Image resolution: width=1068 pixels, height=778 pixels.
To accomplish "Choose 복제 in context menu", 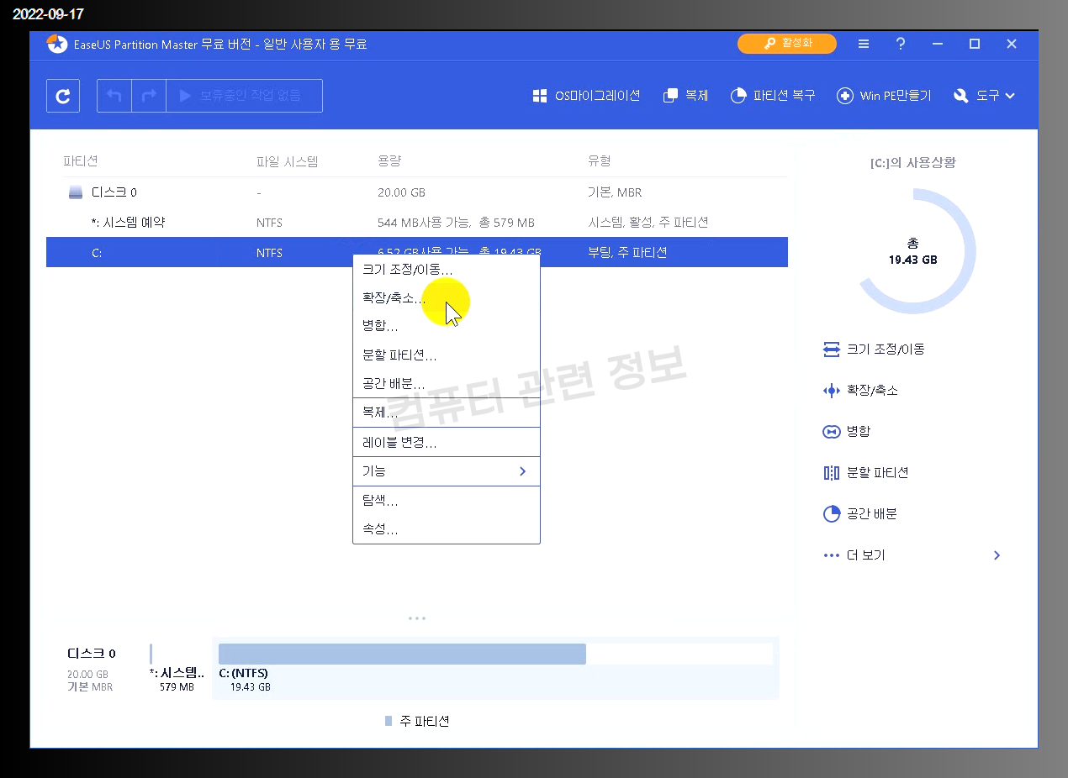I will coord(446,413).
